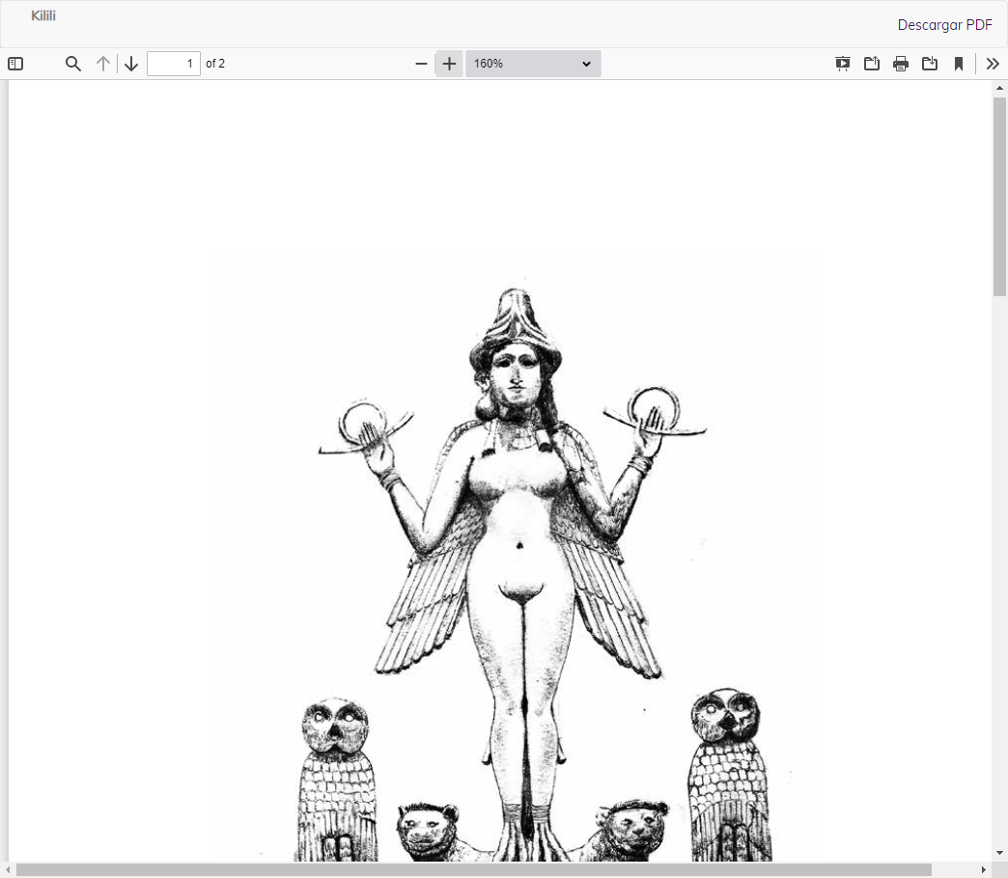Click the scroll left arrow
Image resolution: width=1008 pixels, height=878 pixels.
click(7, 870)
